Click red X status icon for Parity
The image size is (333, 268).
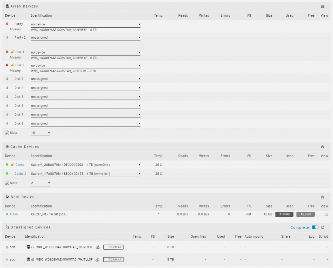click(7, 24)
